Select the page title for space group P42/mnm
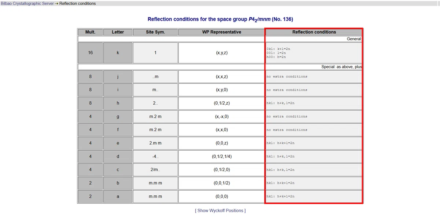This screenshot has height=222, width=440. (220, 19)
